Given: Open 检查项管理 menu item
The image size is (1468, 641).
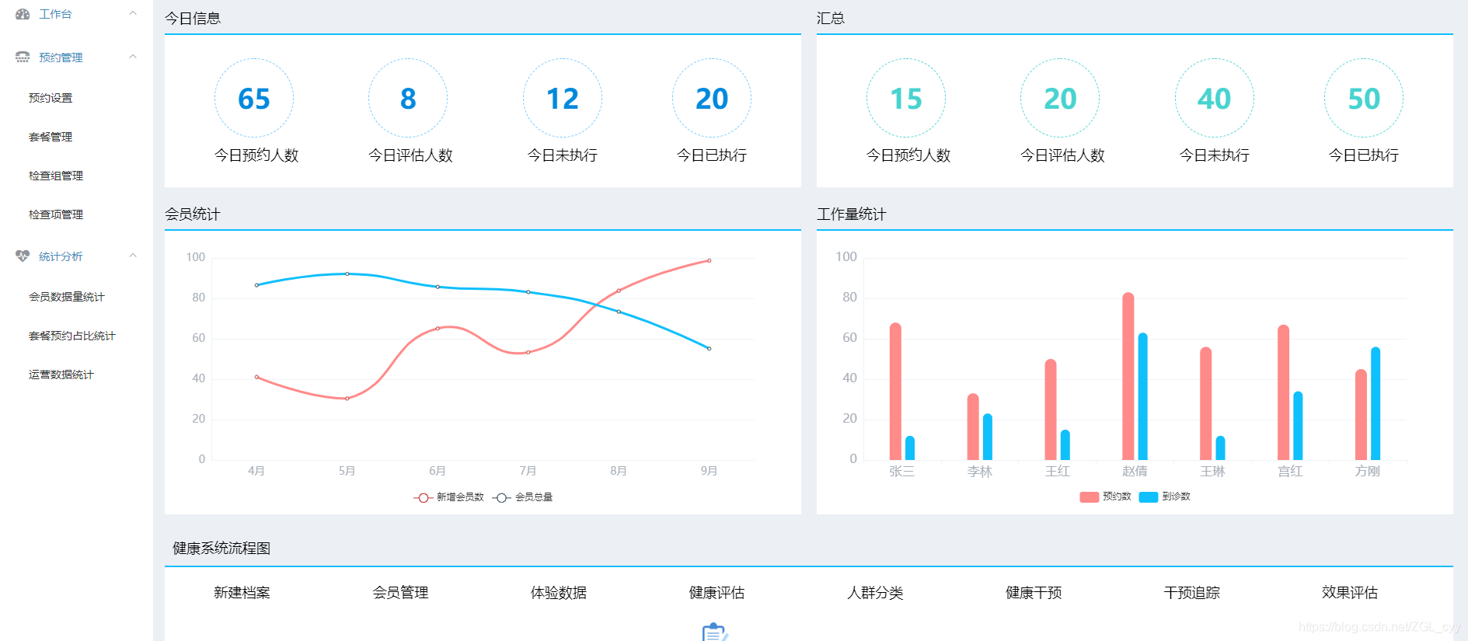Looking at the screenshot, I should 56,214.
